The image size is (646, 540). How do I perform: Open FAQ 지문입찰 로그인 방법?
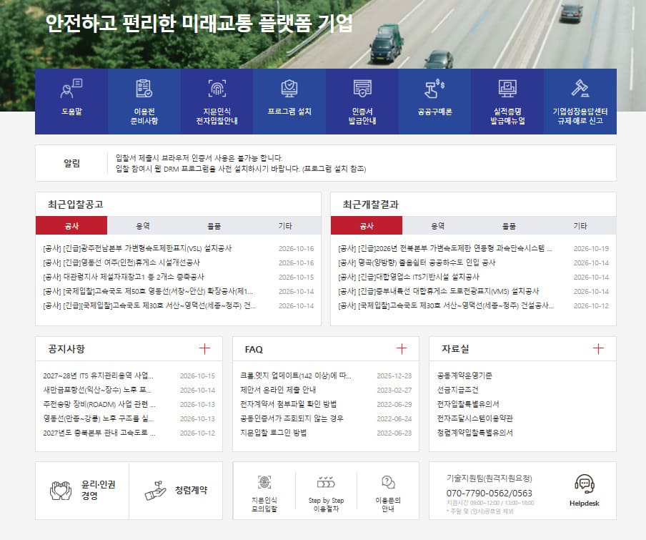274,433
